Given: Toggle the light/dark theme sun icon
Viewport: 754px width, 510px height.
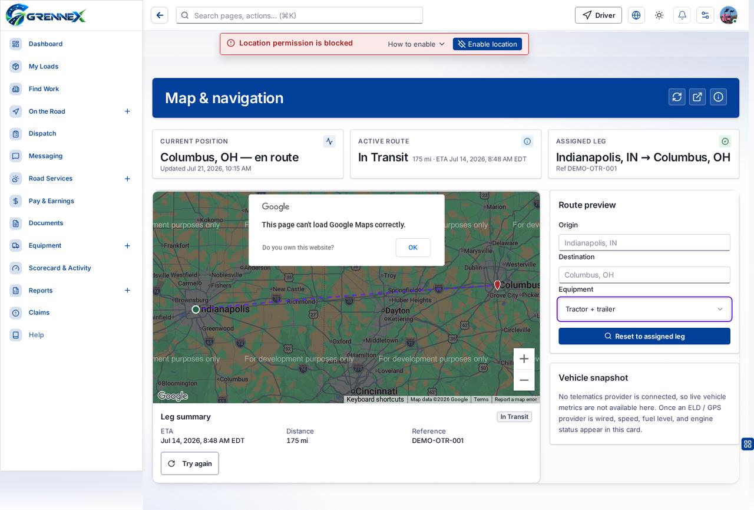Looking at the screenshot, I should 659,15.
